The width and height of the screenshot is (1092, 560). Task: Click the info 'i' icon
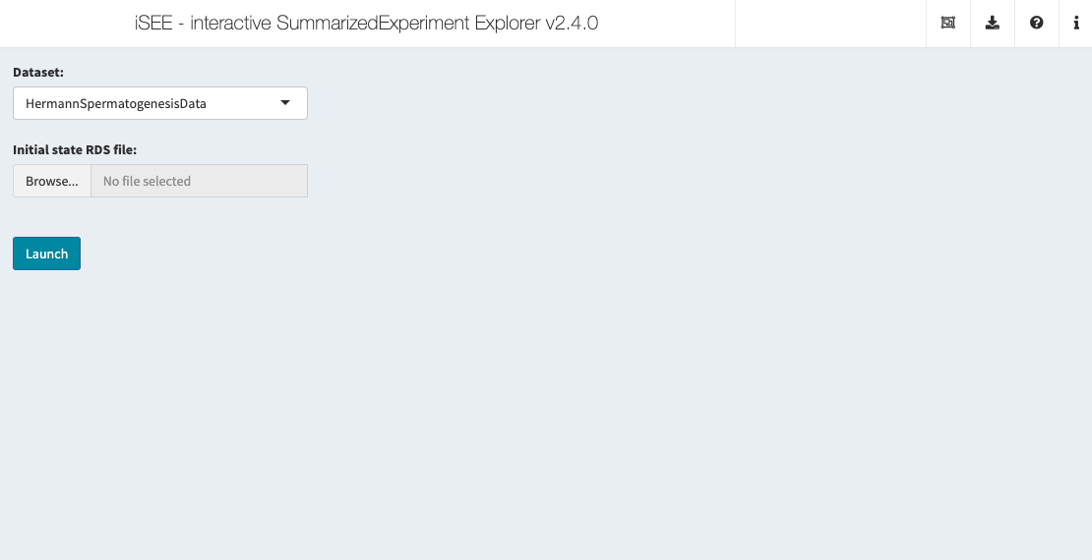(x=1076, y=24)
